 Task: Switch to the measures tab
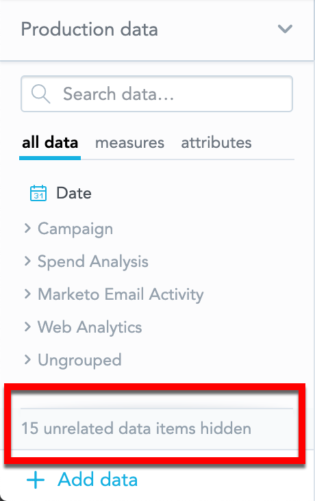click(x=129, y=142)
